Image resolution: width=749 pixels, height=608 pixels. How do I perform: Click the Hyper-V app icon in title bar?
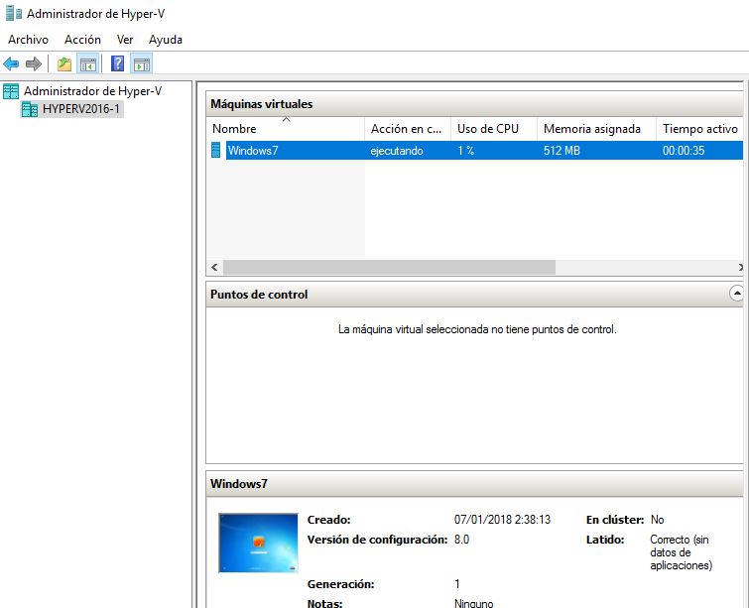(x=13, y=13)
